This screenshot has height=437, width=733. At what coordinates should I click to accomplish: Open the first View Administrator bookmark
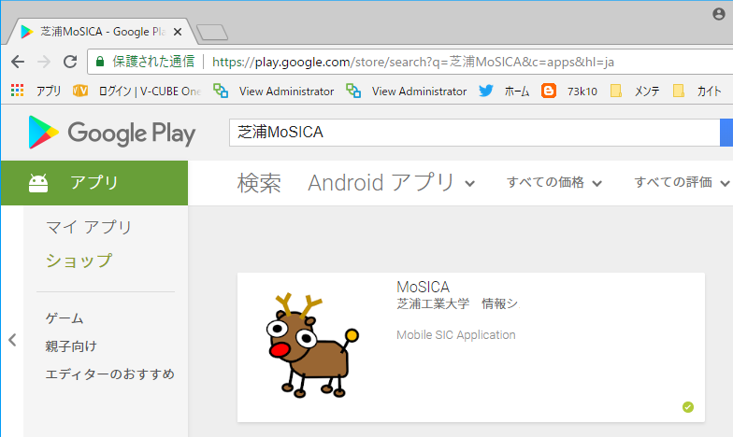tap(273, 92)
